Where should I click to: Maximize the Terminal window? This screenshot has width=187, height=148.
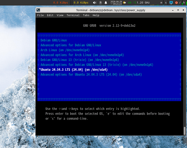(178, 10)
